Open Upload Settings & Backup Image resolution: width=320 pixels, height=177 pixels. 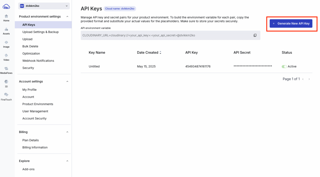40,32
